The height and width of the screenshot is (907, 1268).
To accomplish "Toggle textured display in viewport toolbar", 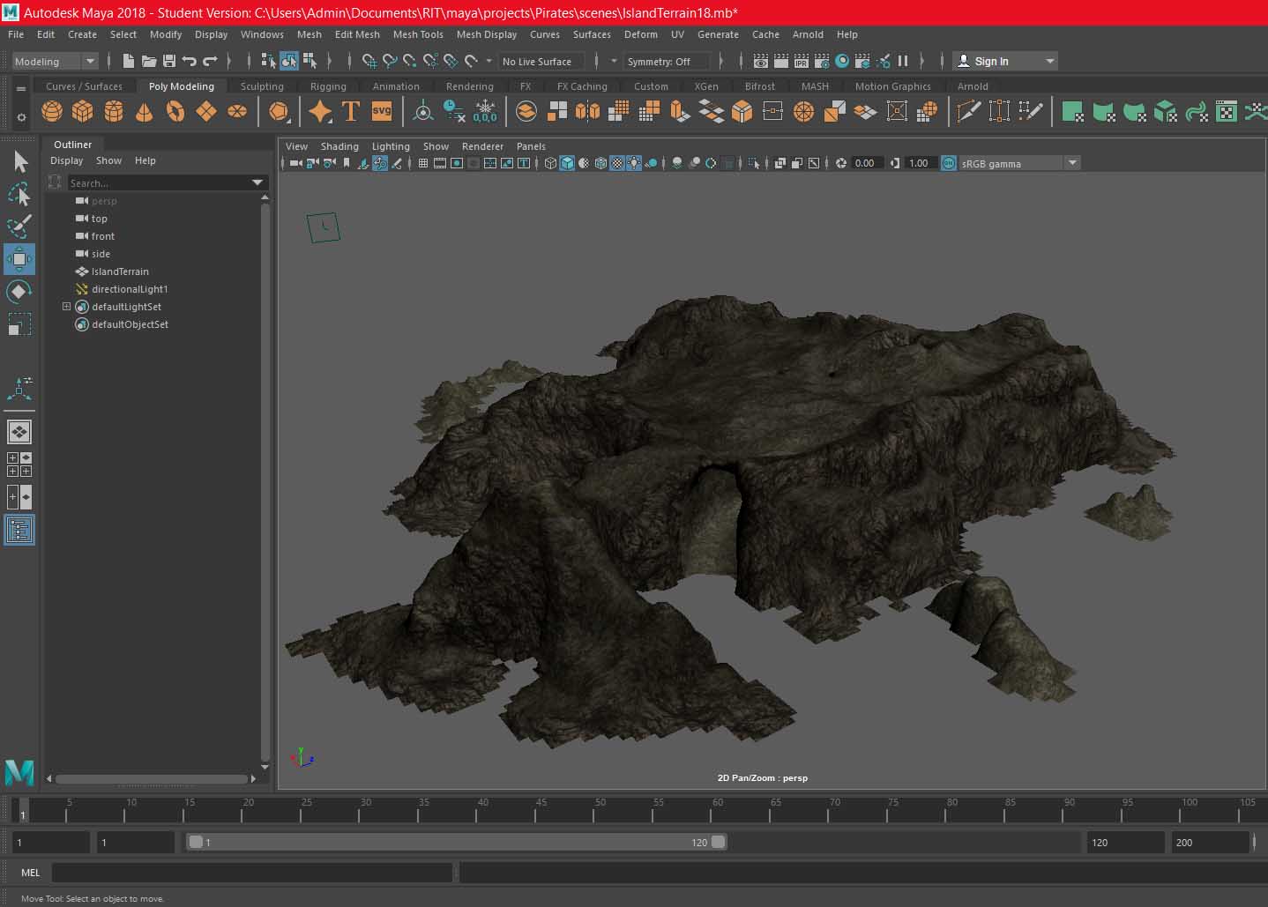I will point(617,163).
